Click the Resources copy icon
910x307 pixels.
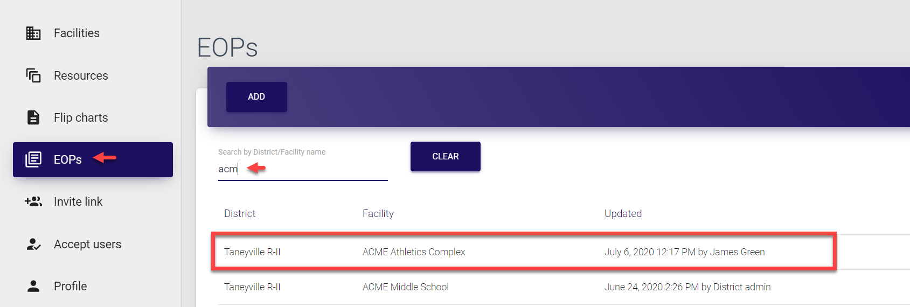(33, 75)
